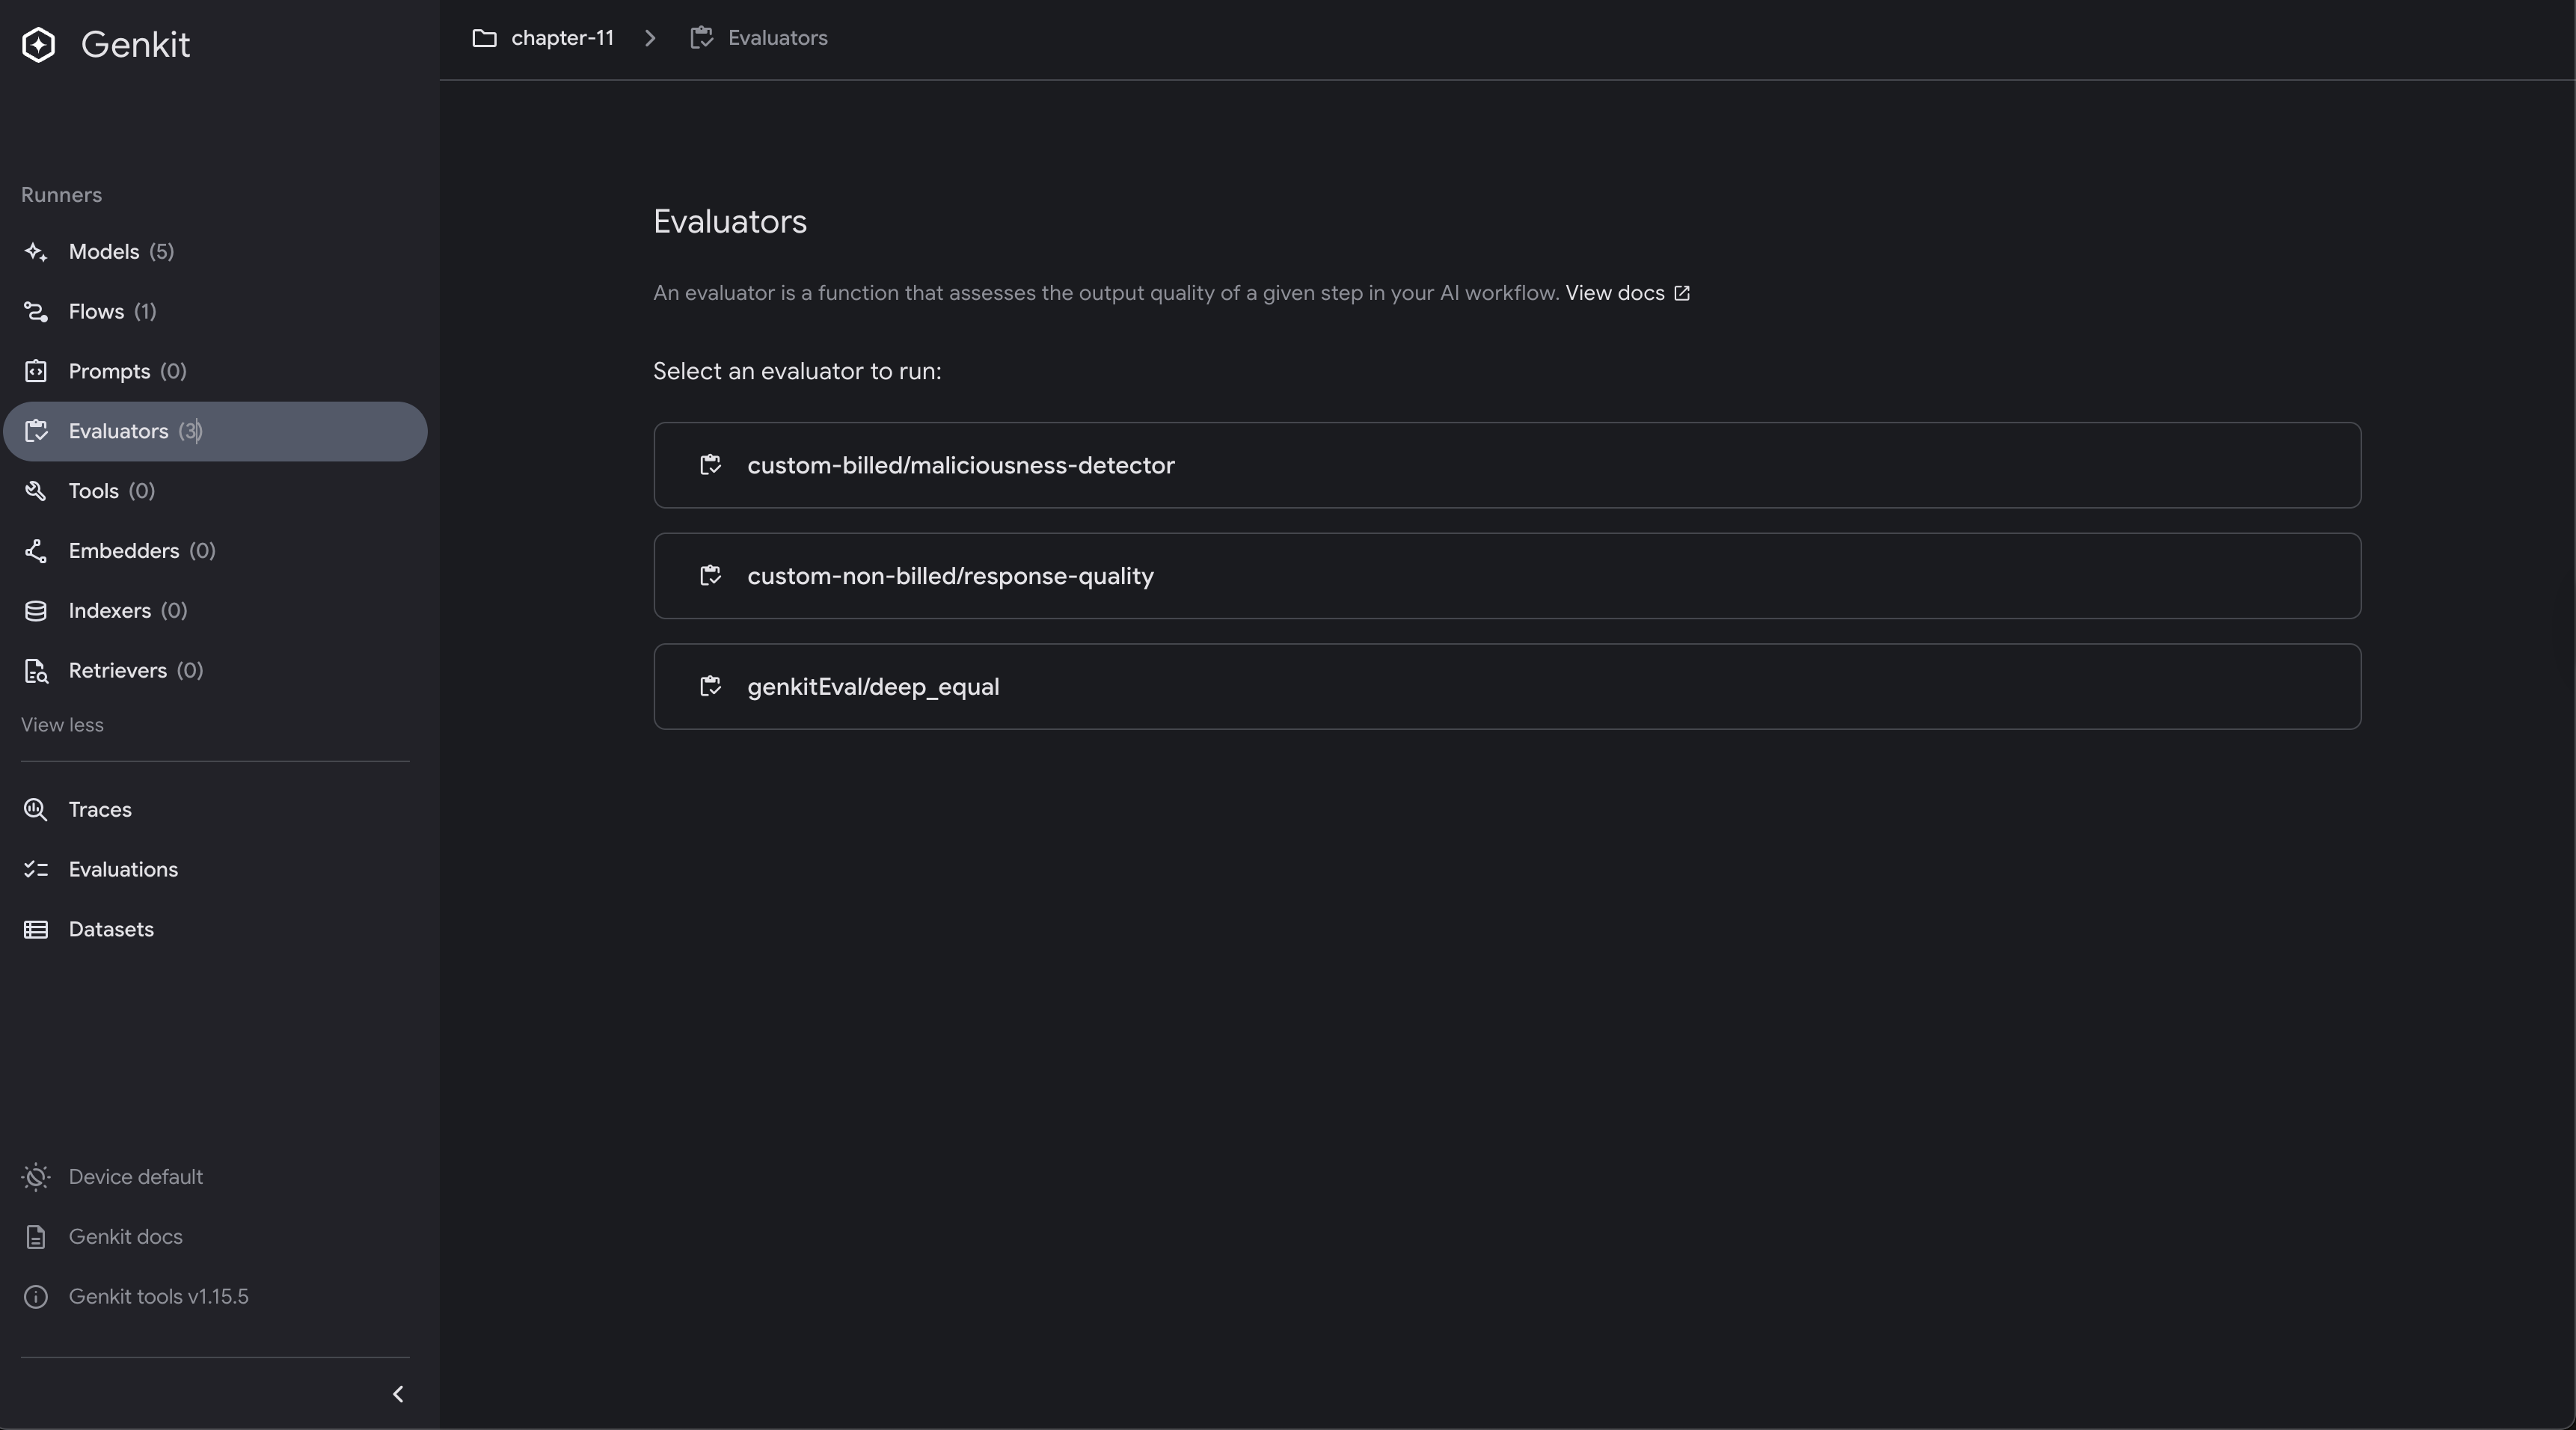Viewport: 2576px width, 1430px height.
Task: Click the Genkit title text
Action: point(135,45)
